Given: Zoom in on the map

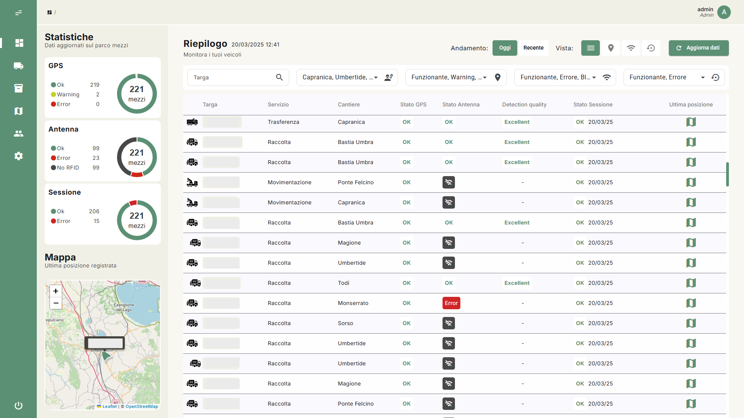Looking at the screenshot, I should tap(56, 291).
